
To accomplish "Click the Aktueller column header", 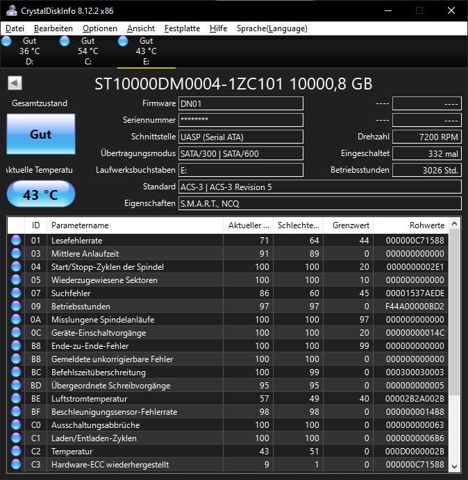I will [x=249, y=225].
